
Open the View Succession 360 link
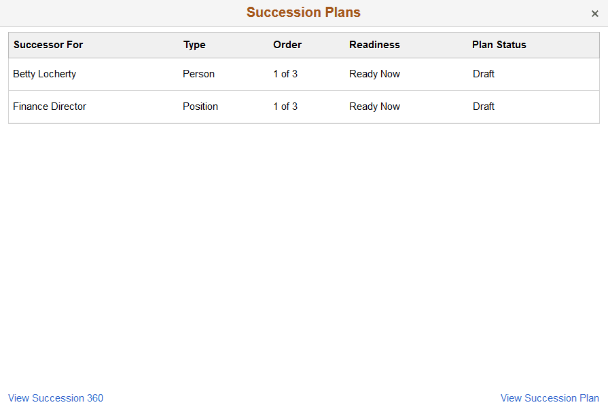[55, 398]
